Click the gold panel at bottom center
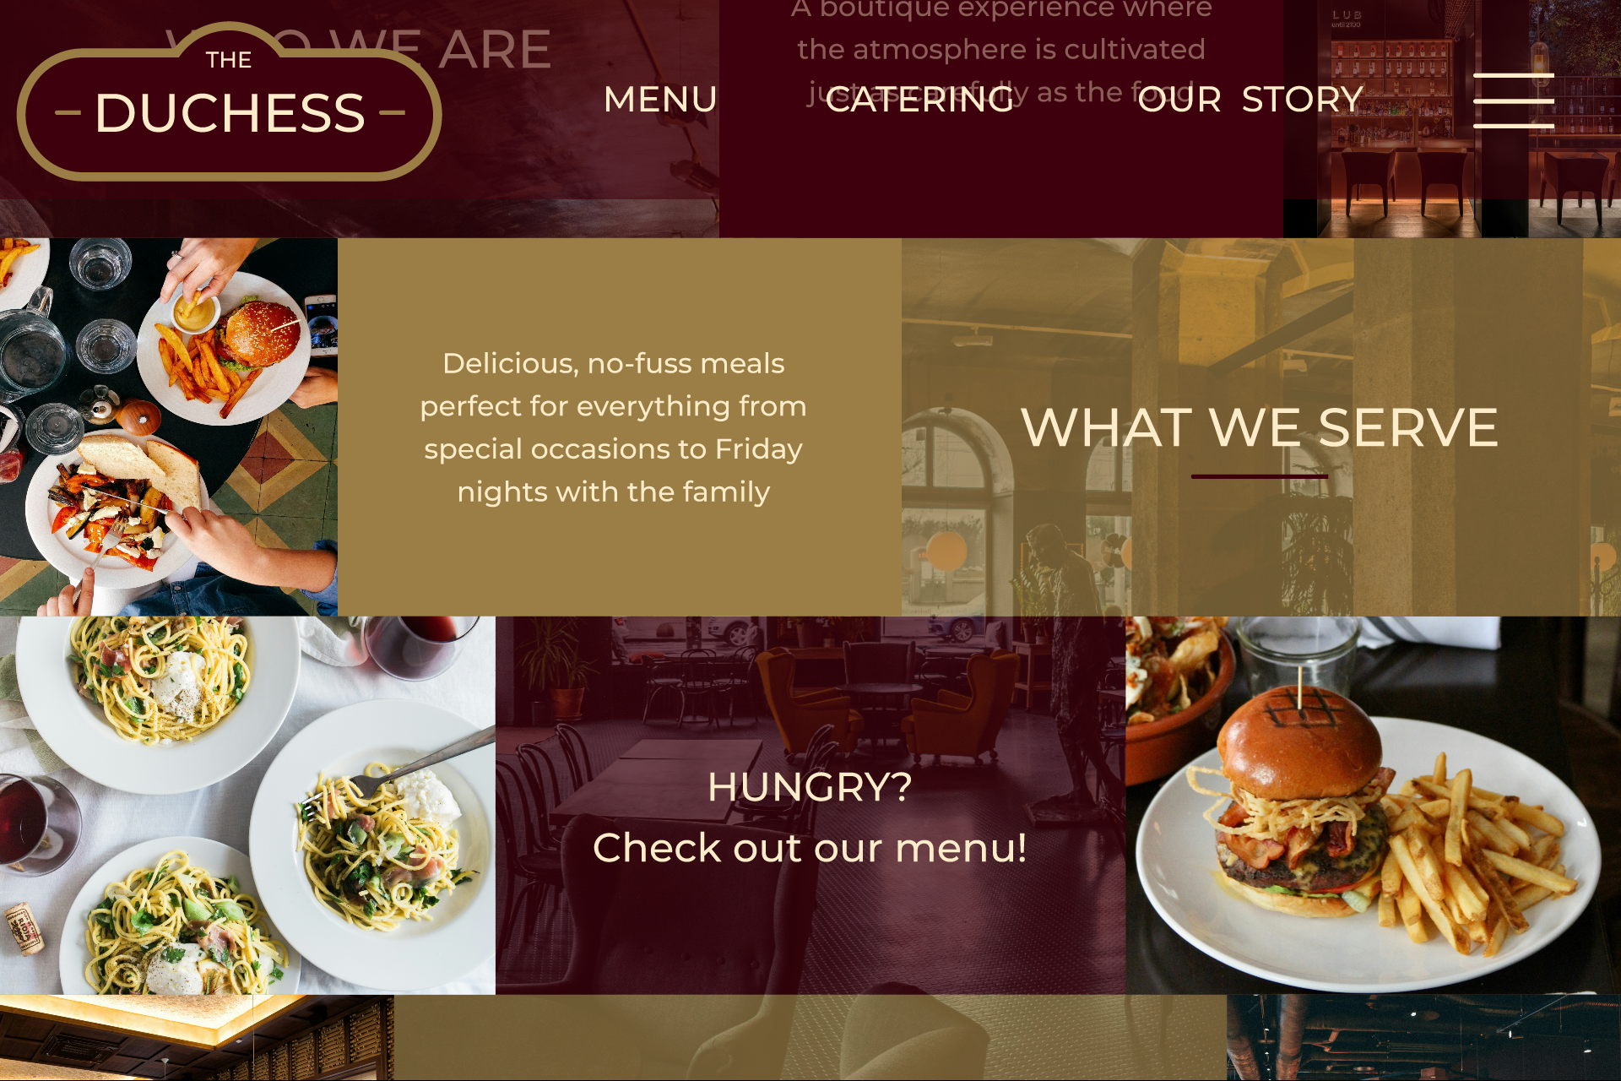This screenshot has width=1621, height=1081. tap(810, 1038)
